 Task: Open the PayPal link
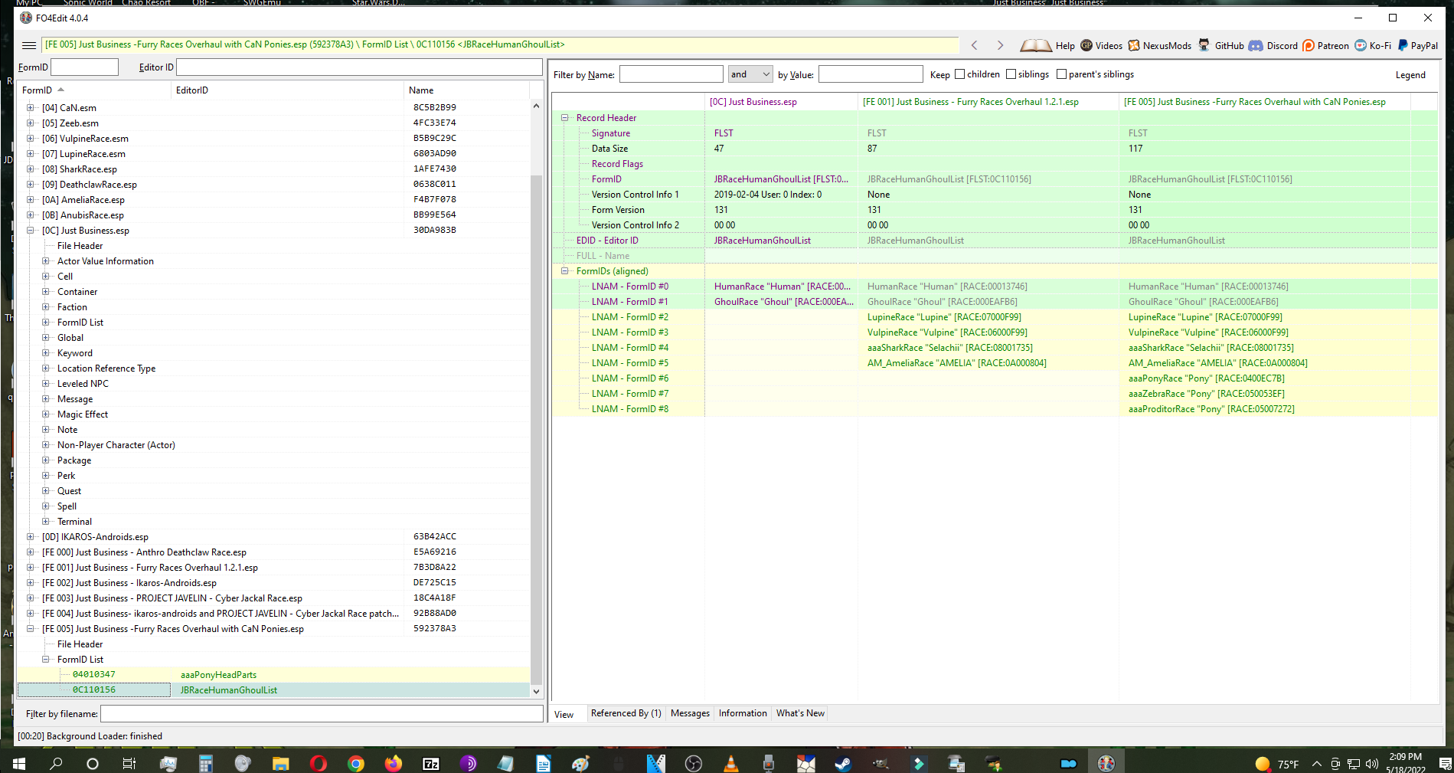[1417, 45]
